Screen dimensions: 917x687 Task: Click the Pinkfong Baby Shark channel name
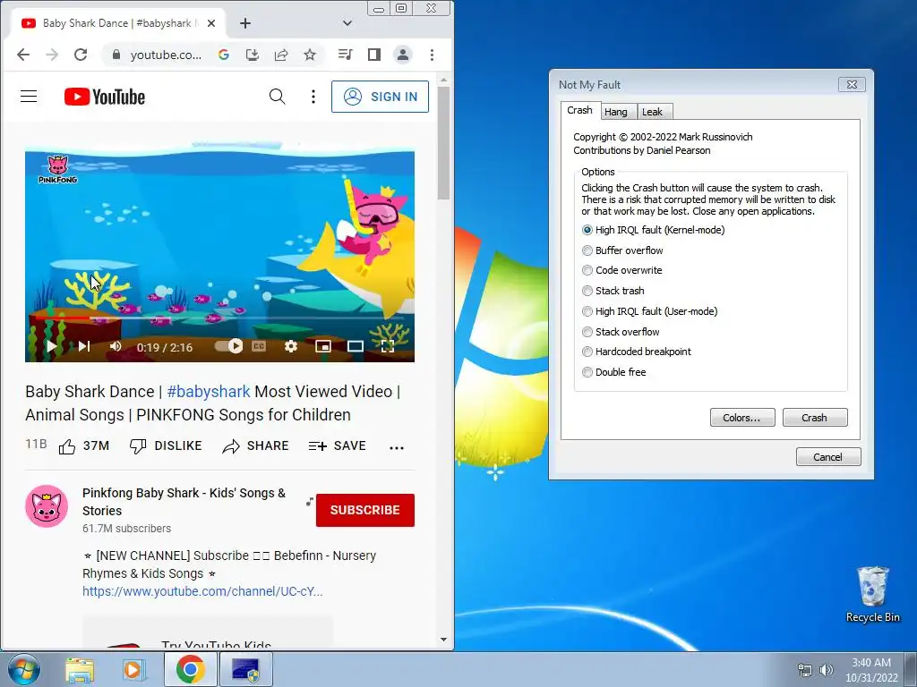coord(184,501)
